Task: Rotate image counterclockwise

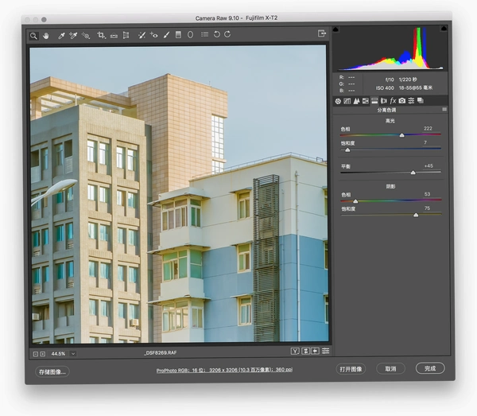Action: click(x=216, y=34)
